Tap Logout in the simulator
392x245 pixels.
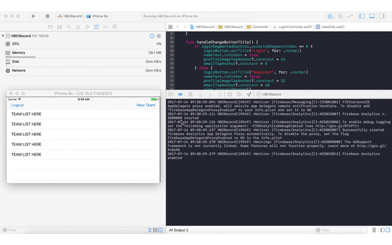pyautogui.click(x=17, y=105)
